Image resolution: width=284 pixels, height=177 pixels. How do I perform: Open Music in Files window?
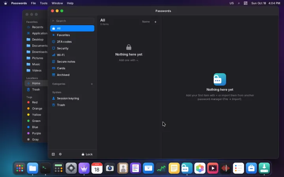36,64
